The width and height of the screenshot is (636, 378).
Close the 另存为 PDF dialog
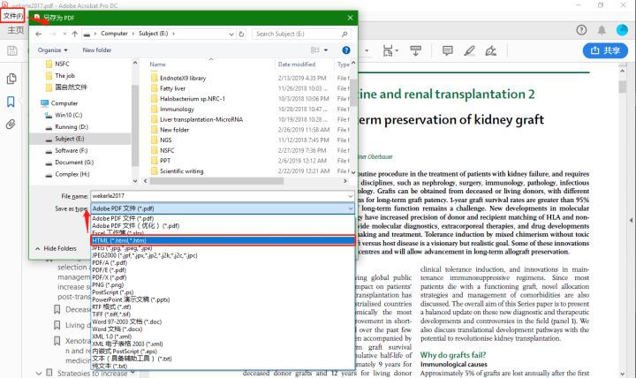pyautogui.click(x=350, y=18)
